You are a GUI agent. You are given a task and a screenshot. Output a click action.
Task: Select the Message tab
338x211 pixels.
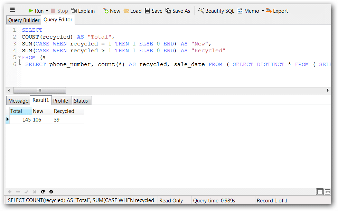pos(18,101)
